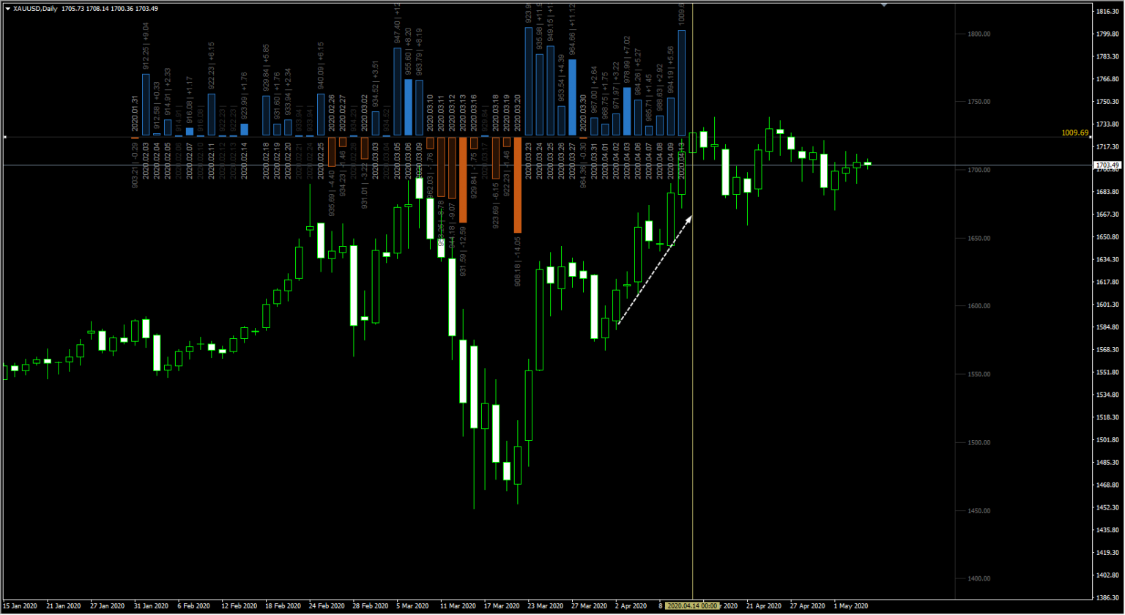The width and height of the screenshot is (1125, 615).
Task: Click the highlighted 2020.04.14 00:00 time label
Action: pyautogui.click(x=692, y=606)
